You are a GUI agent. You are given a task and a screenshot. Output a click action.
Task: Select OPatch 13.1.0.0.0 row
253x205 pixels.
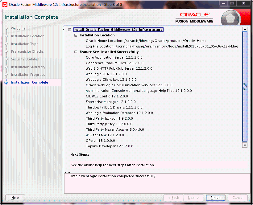pyautogui.click(x=100, y=141)
